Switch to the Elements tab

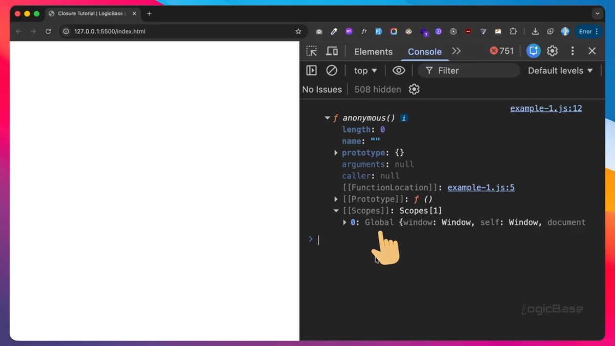click(x=373, y=51)
